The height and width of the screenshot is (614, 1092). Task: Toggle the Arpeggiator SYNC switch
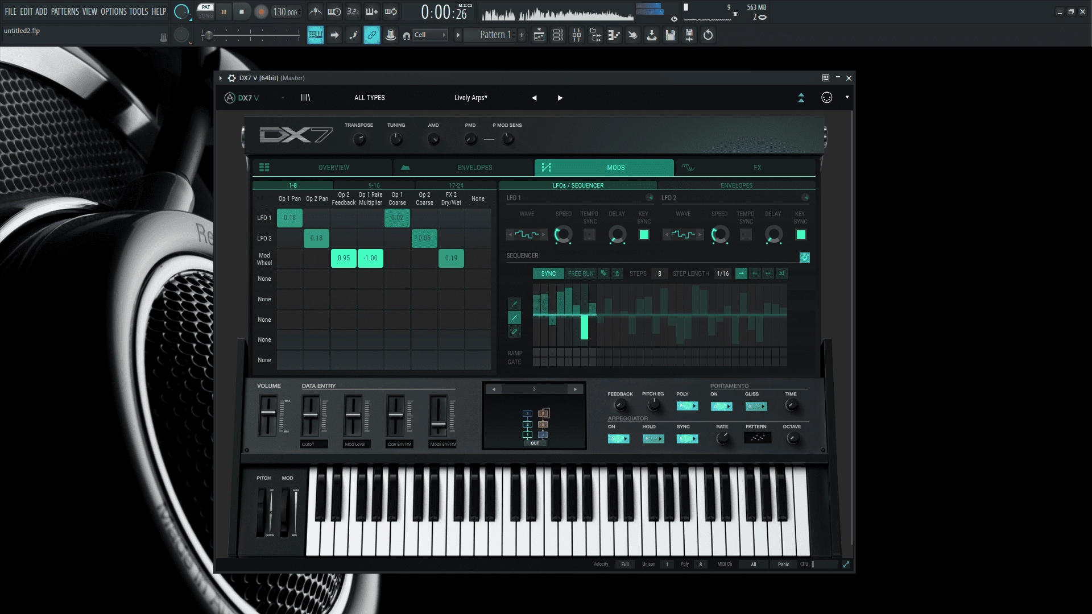click(x=687, y=439)
